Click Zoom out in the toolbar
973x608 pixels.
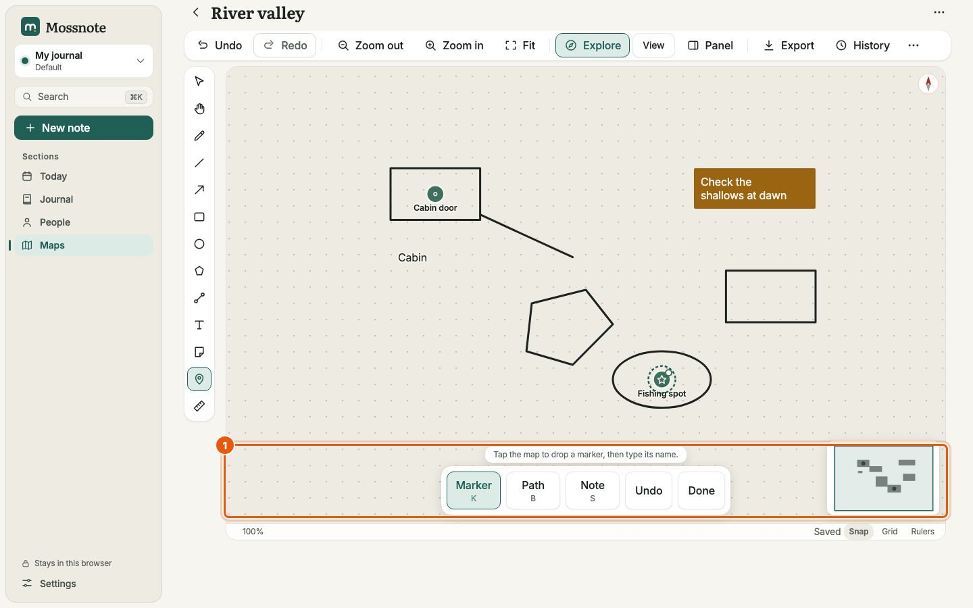point(370,45)
